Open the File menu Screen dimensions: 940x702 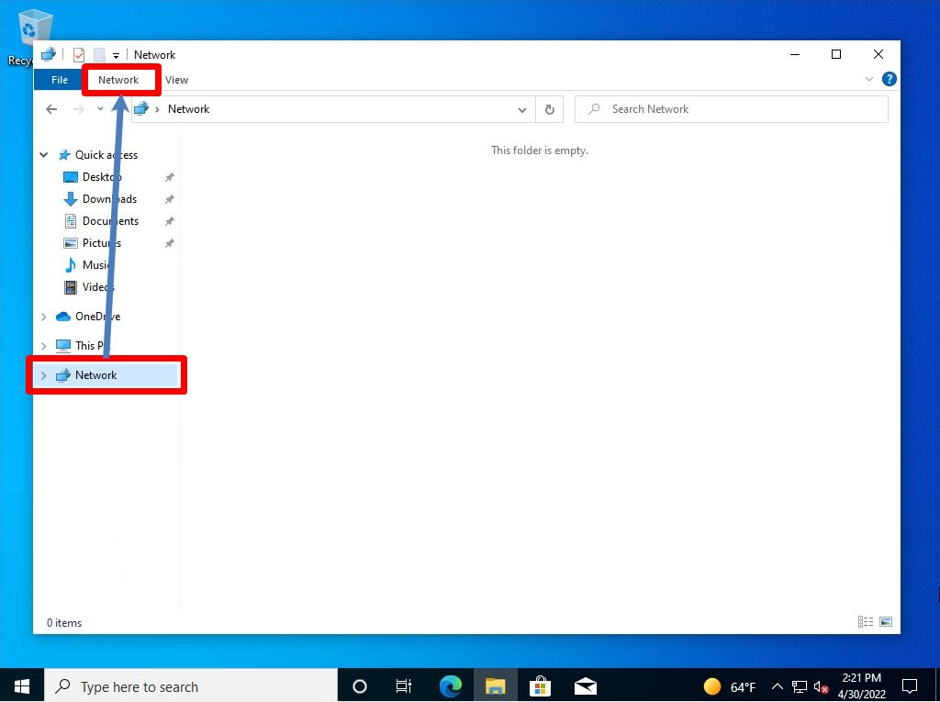(58, 80)
